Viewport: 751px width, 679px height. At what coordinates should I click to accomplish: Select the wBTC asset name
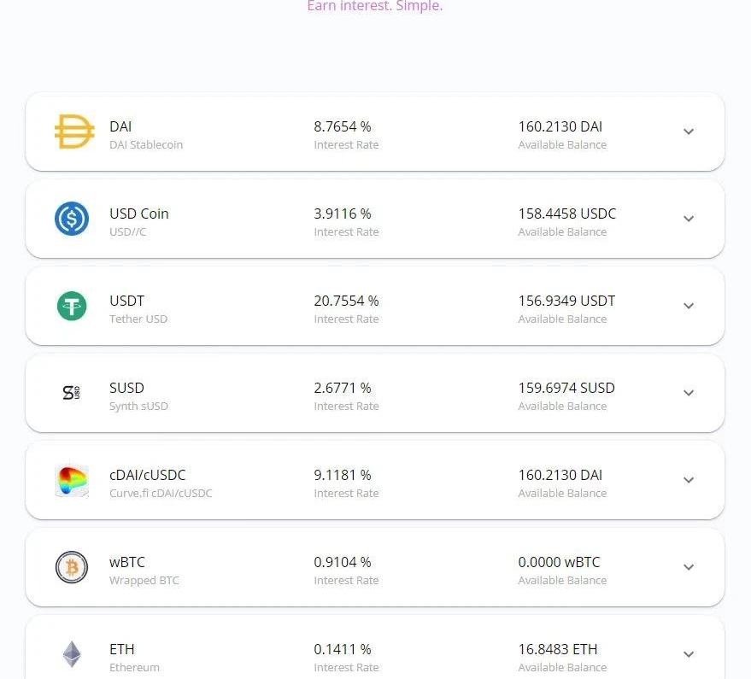pyautogui.click(x=127, y=562)
